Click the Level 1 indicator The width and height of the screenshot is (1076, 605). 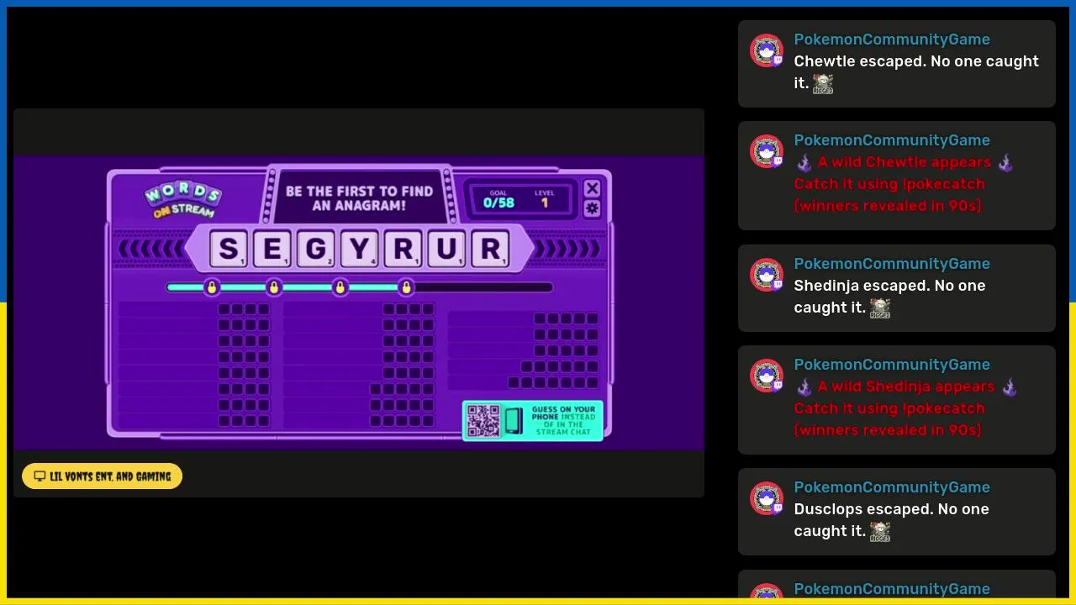[544, 199]
